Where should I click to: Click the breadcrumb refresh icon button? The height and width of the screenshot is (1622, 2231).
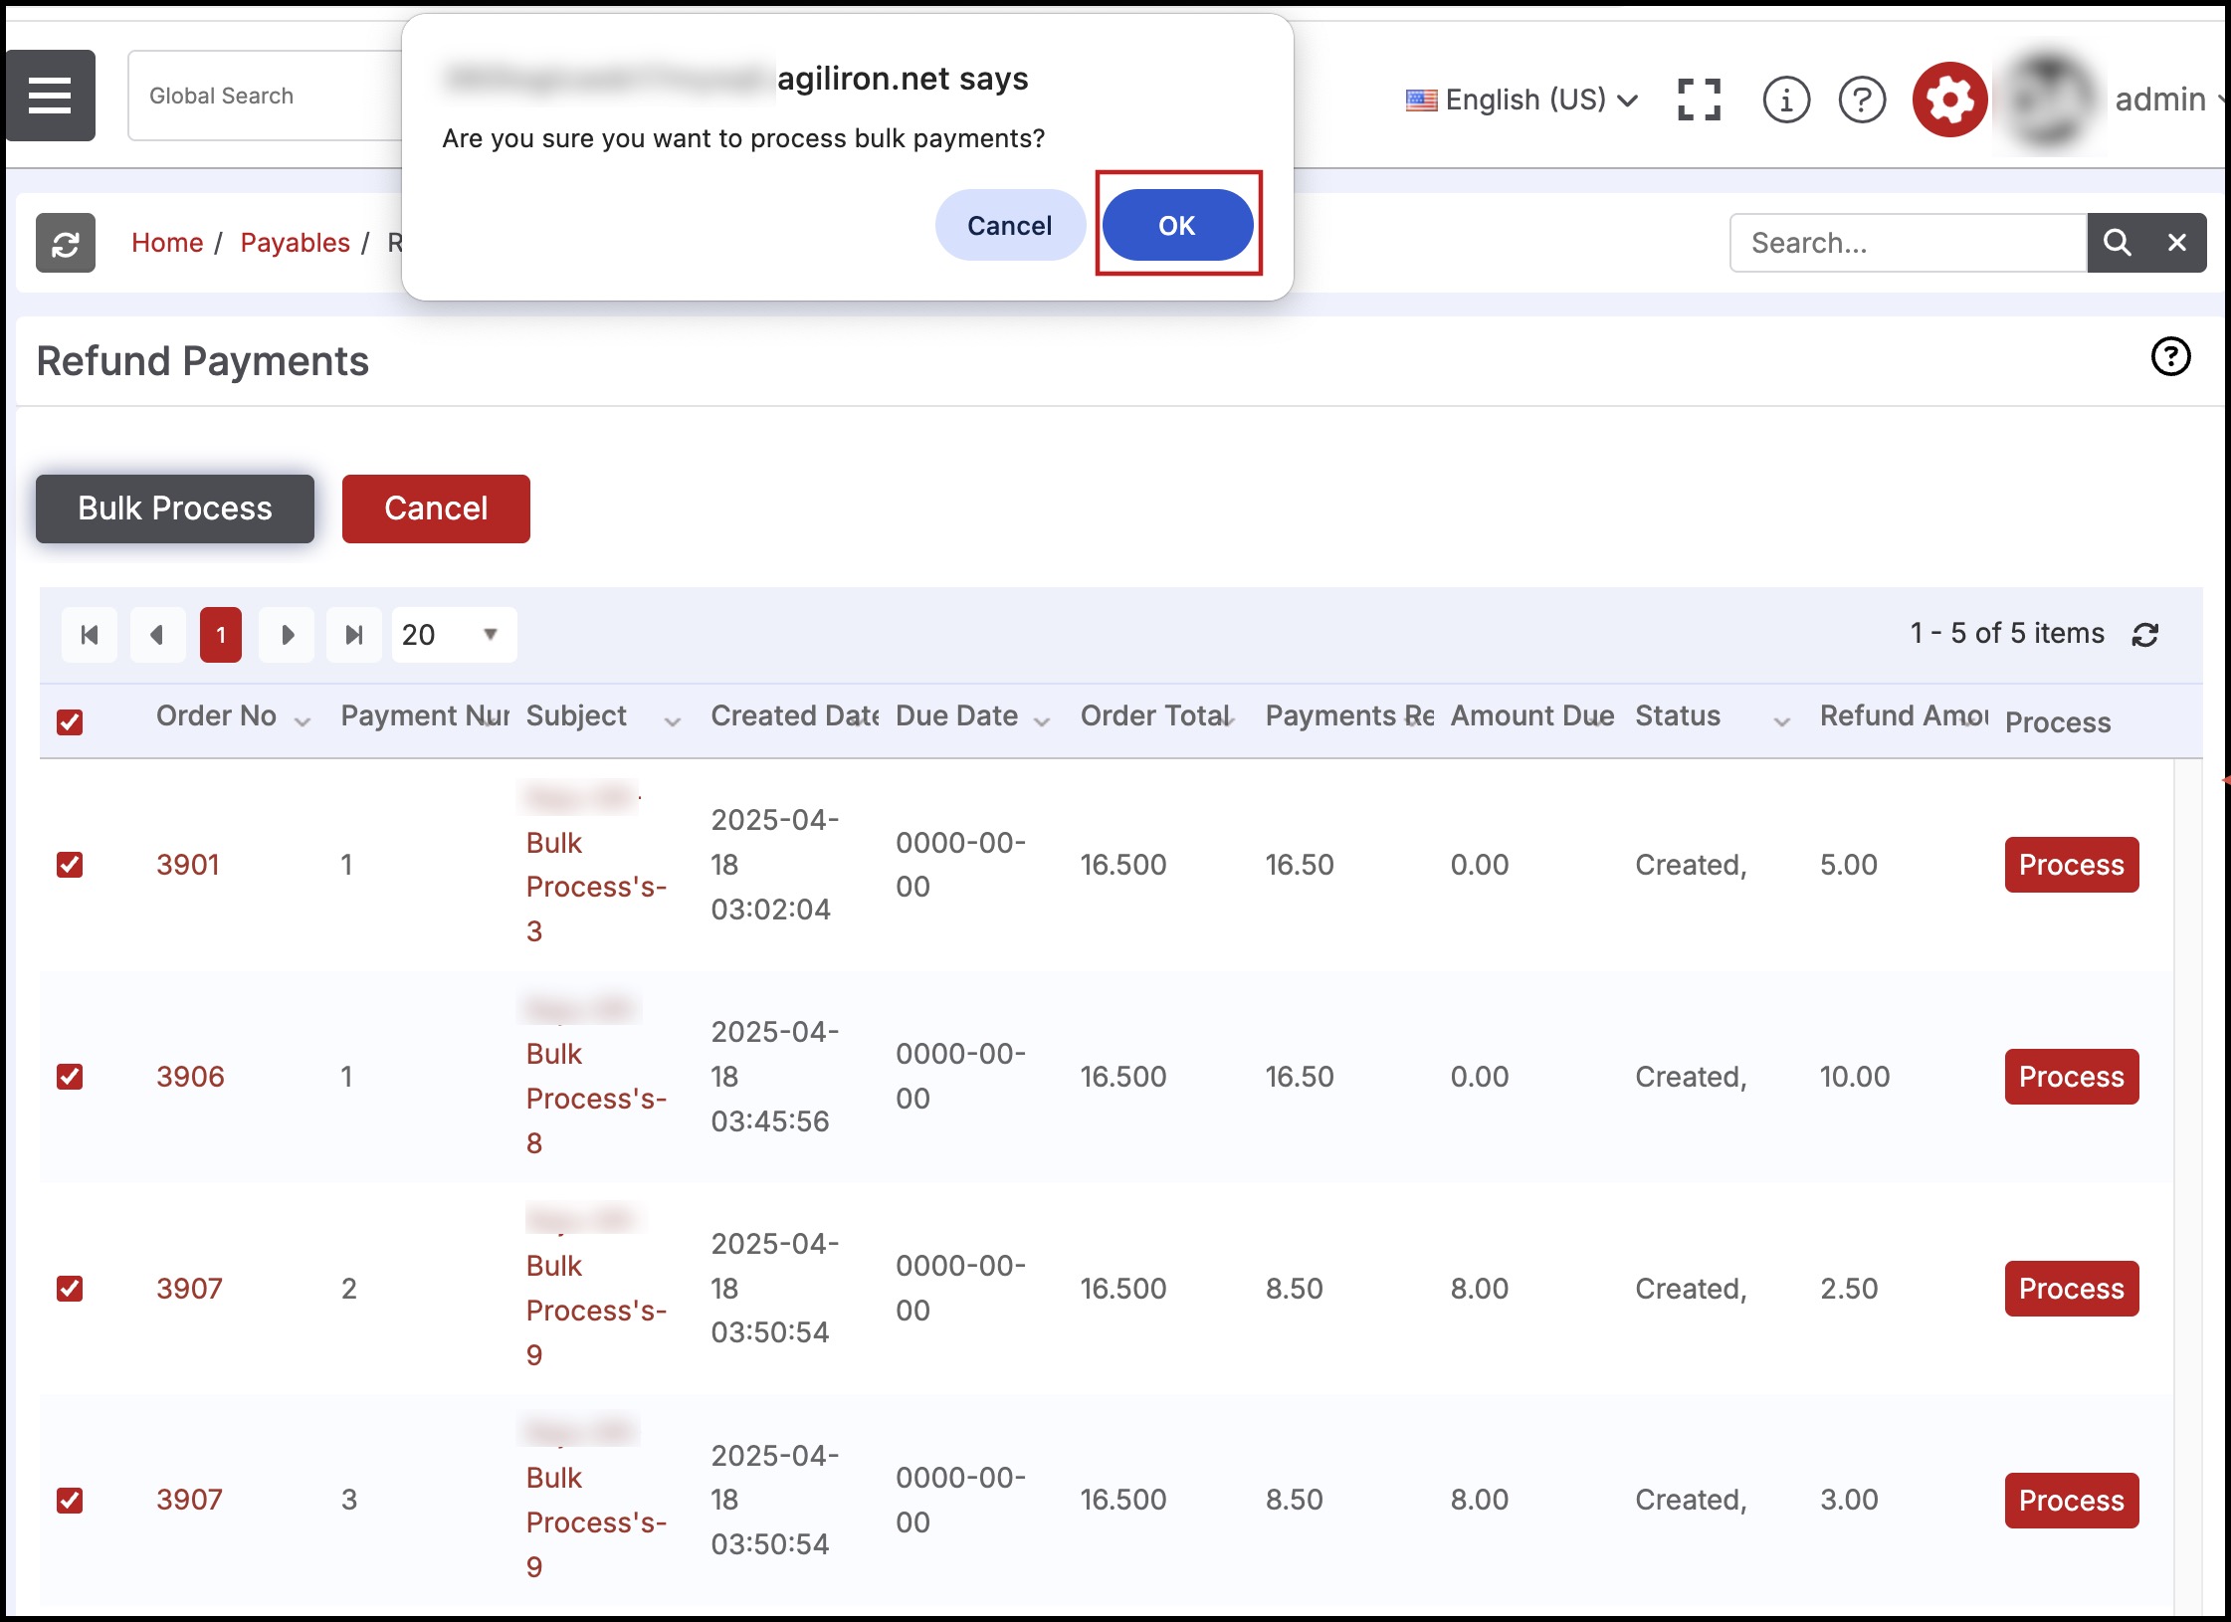[x=66, y=243]
